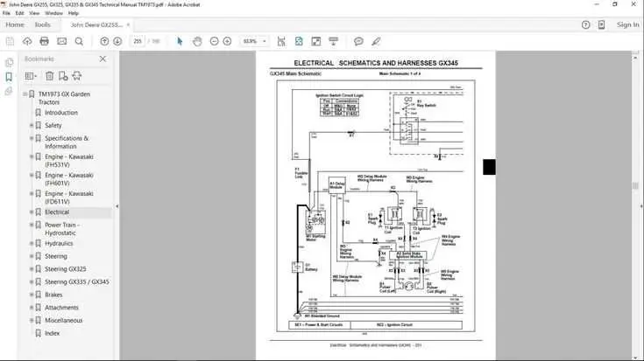
Task: Zoom out with the minus button
Action: point(214,41)
